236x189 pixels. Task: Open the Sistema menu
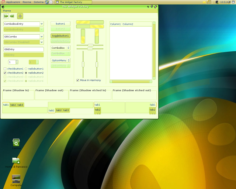point(38,2)
